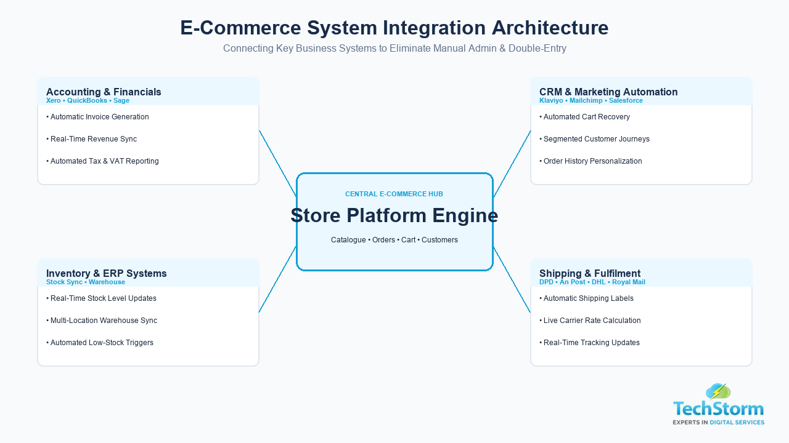The height and width of the screenshot is (443, 789).
Task: Select Live Carrier Rate Calculation bullet
Action: click(590, 321)
